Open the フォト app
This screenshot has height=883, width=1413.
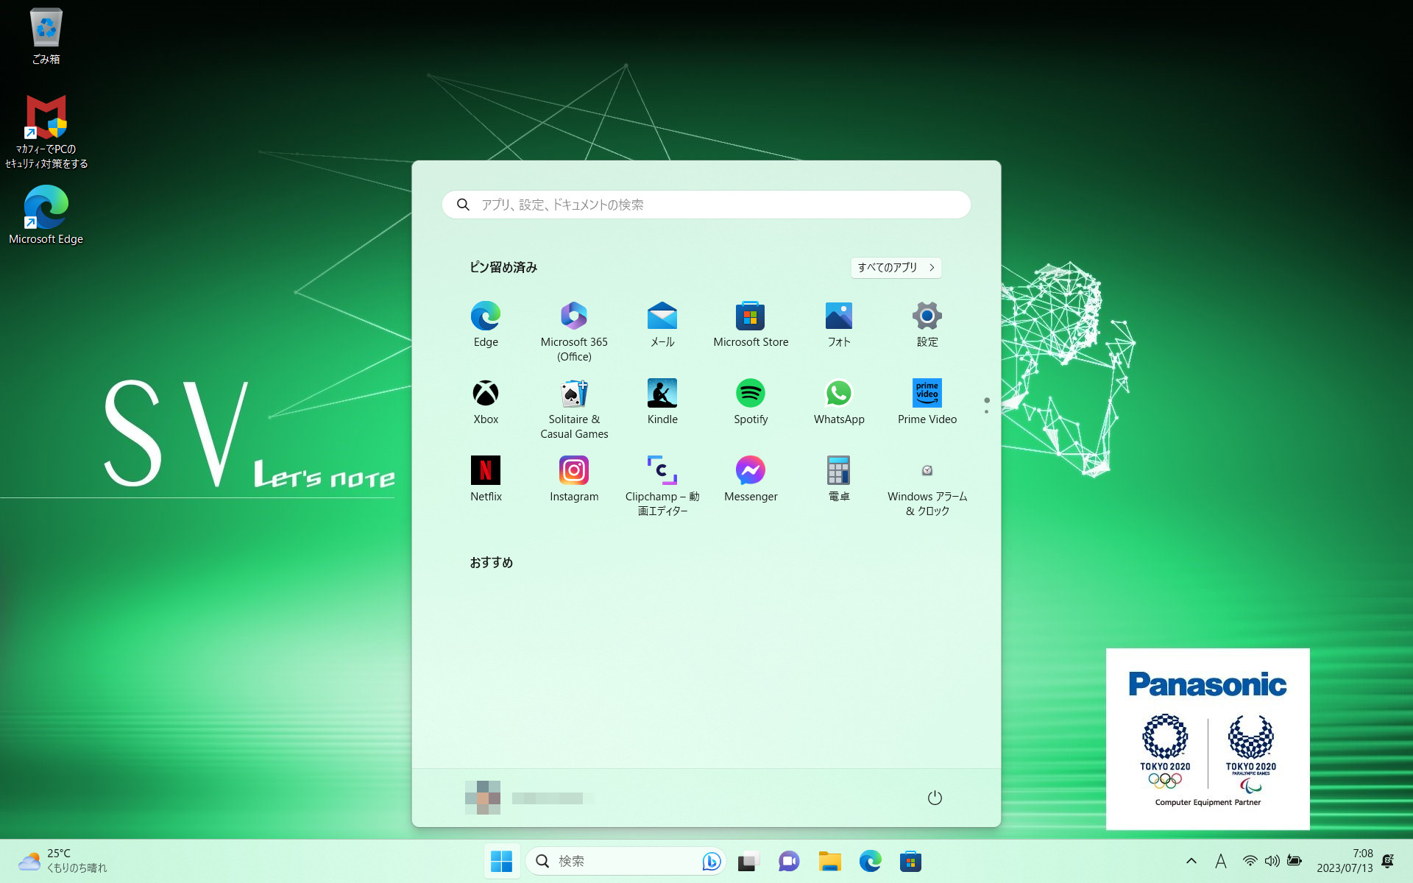coord(839,324)
